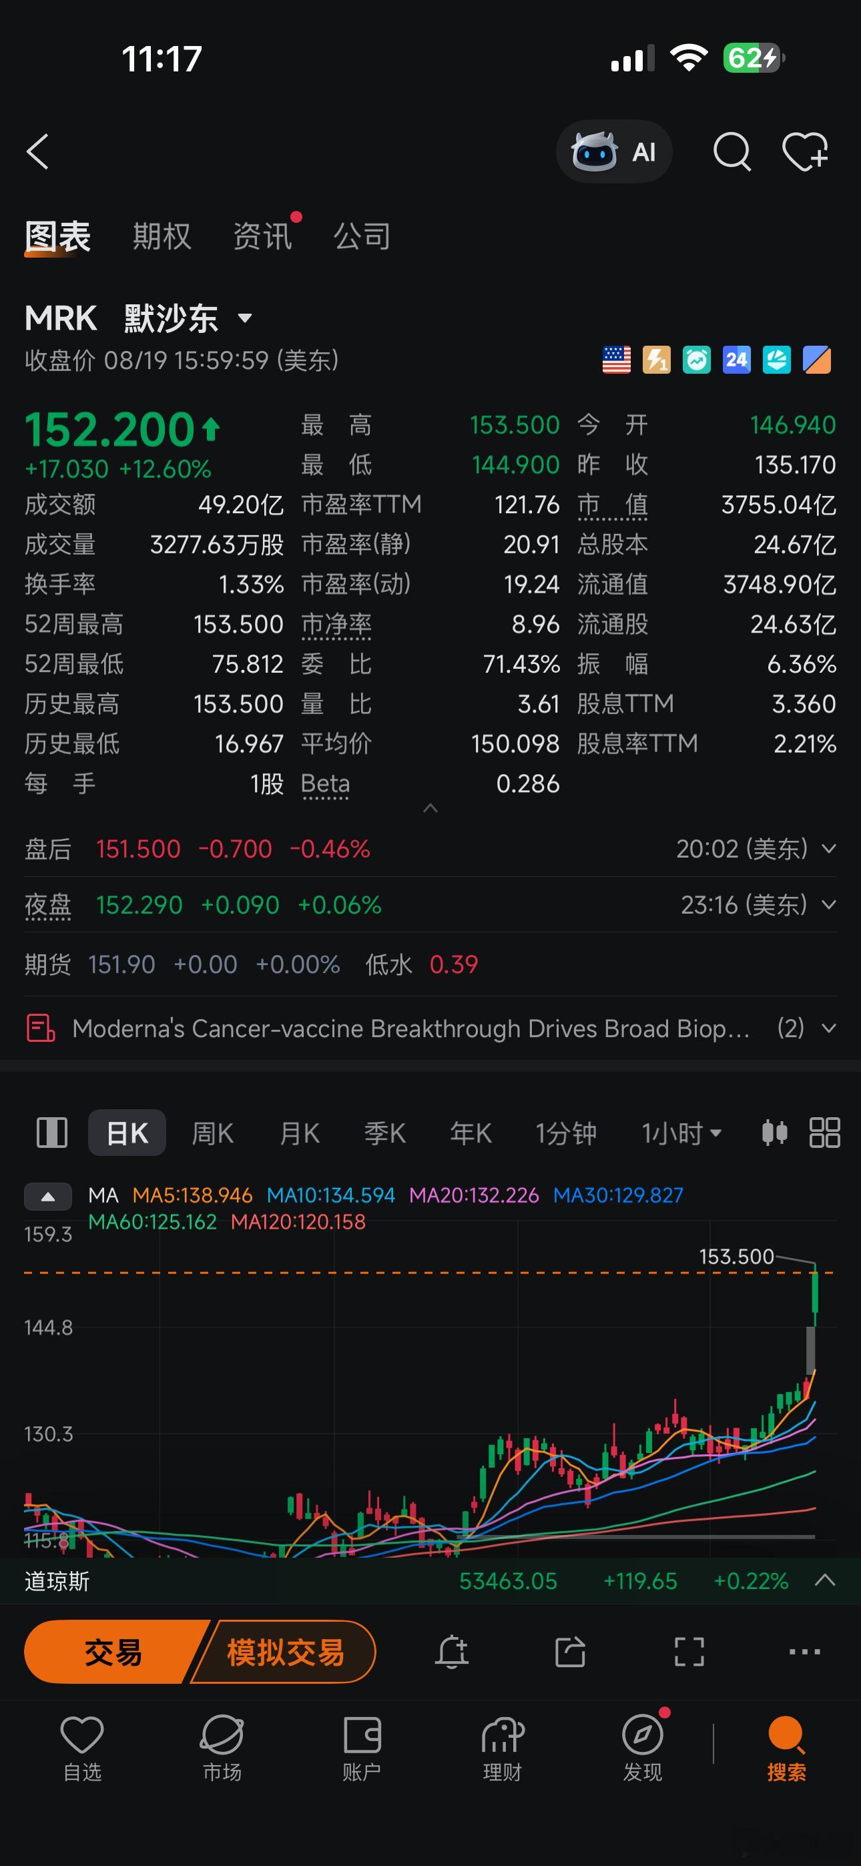Open Moderna cancer-vaccine news headline

[411, 1028]
